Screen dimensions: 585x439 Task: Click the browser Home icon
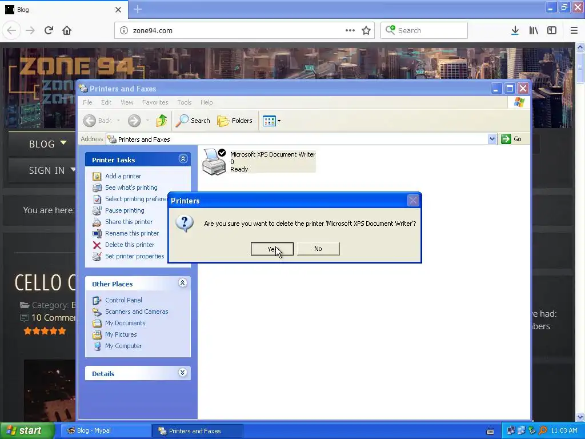click(67, 30)
